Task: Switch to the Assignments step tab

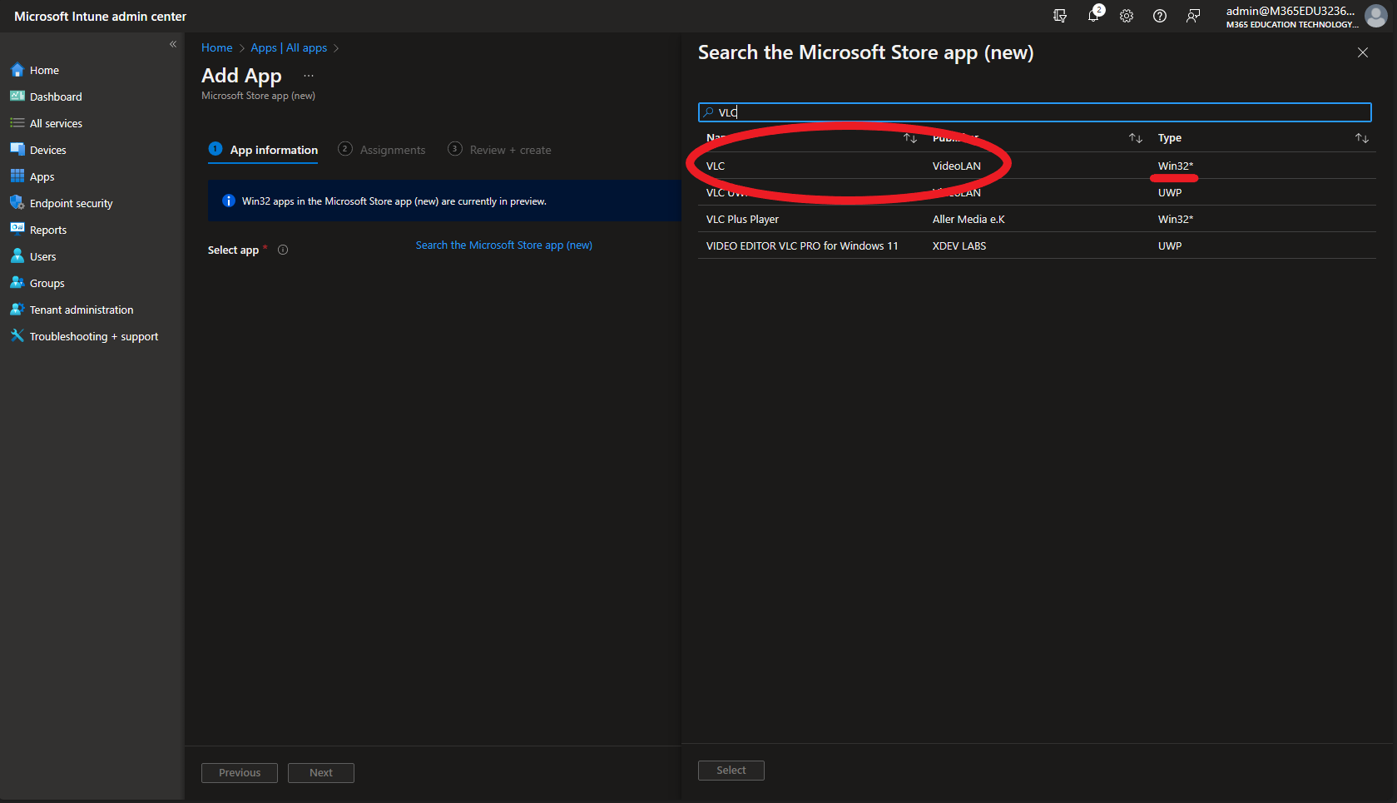Action: pyautogui.click(x=382, y=150)
